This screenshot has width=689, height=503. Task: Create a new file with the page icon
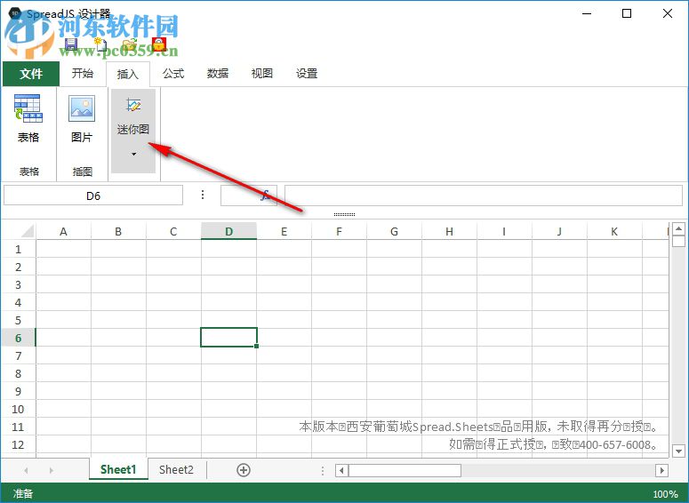(100, 44)
